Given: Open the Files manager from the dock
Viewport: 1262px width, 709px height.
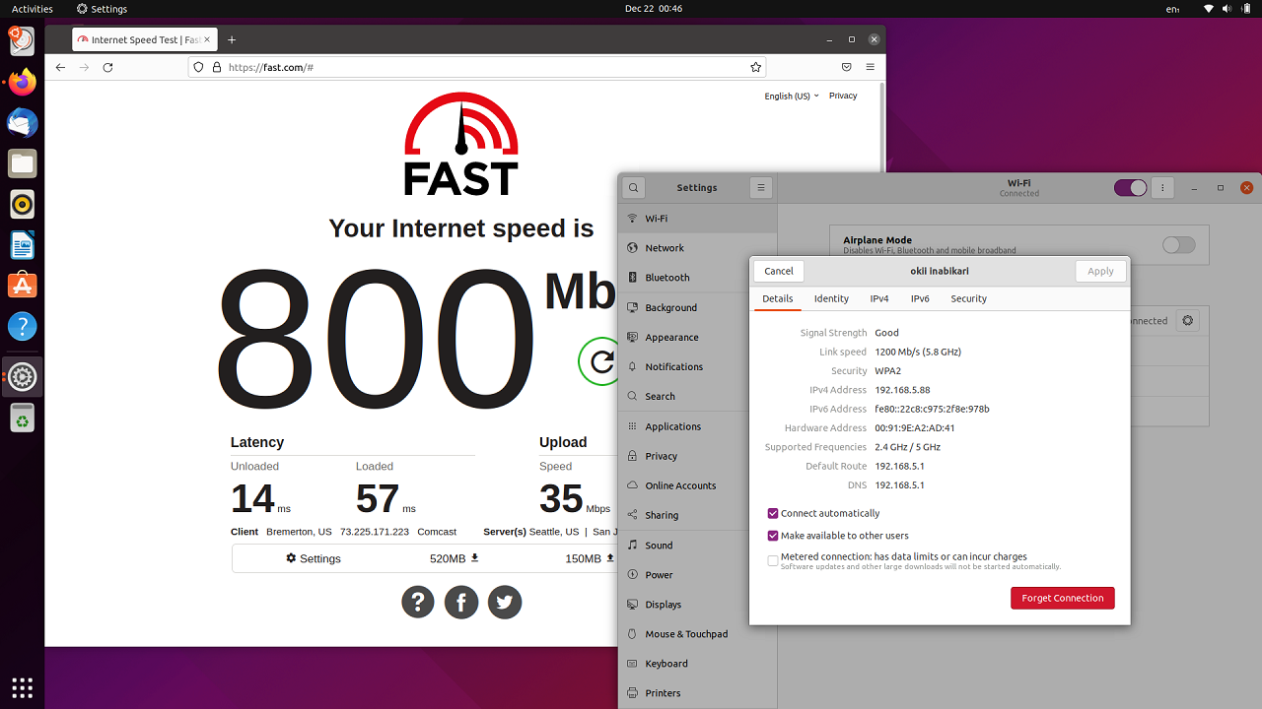Looking at the screenshot, I should click(x=22, y=163).
